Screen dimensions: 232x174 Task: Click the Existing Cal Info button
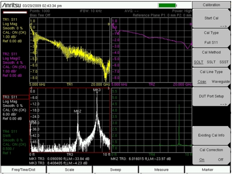(211, 136)
